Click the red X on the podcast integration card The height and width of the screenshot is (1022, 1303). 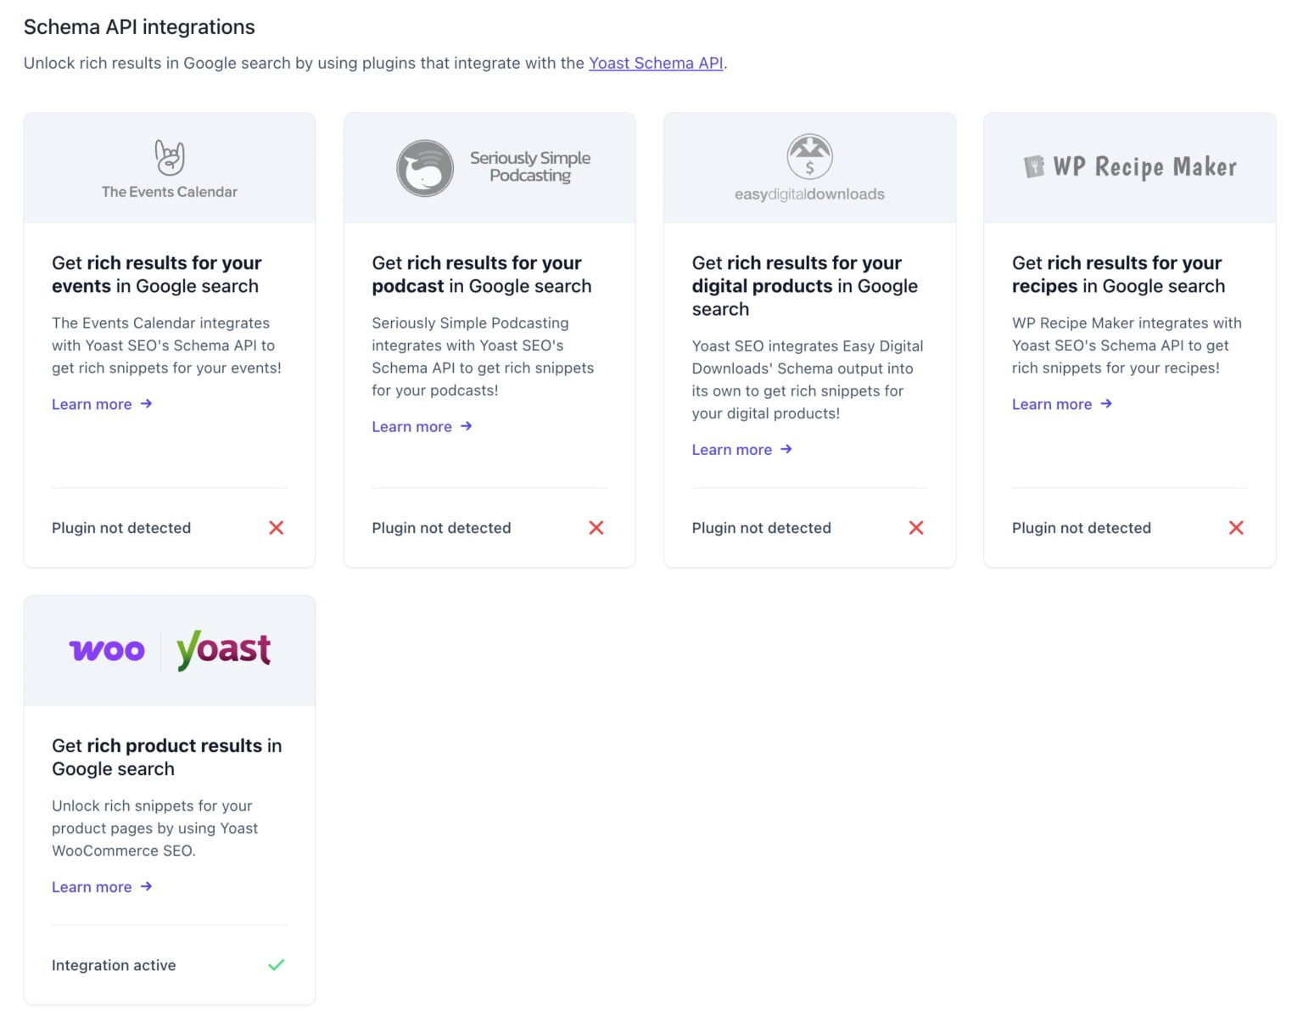point(596,528)
